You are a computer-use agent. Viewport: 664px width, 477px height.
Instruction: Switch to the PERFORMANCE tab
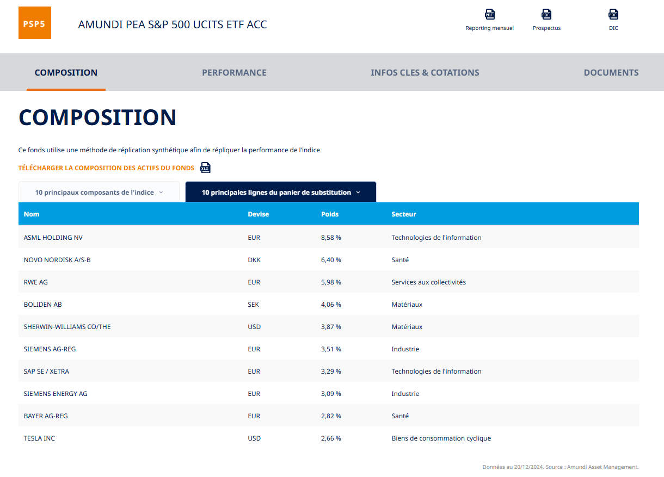(234, 72)
